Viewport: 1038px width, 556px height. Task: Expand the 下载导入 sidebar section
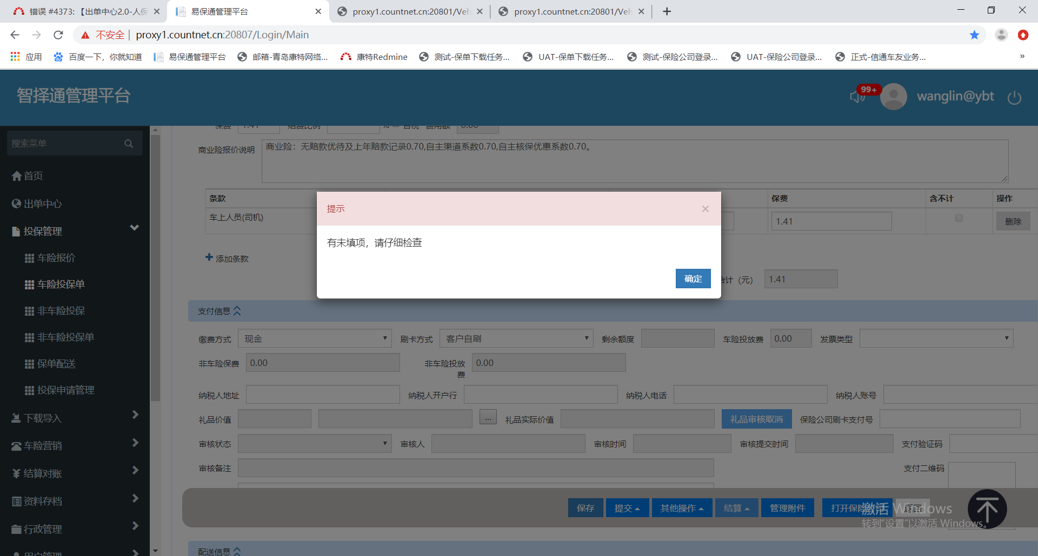point(136,415)
